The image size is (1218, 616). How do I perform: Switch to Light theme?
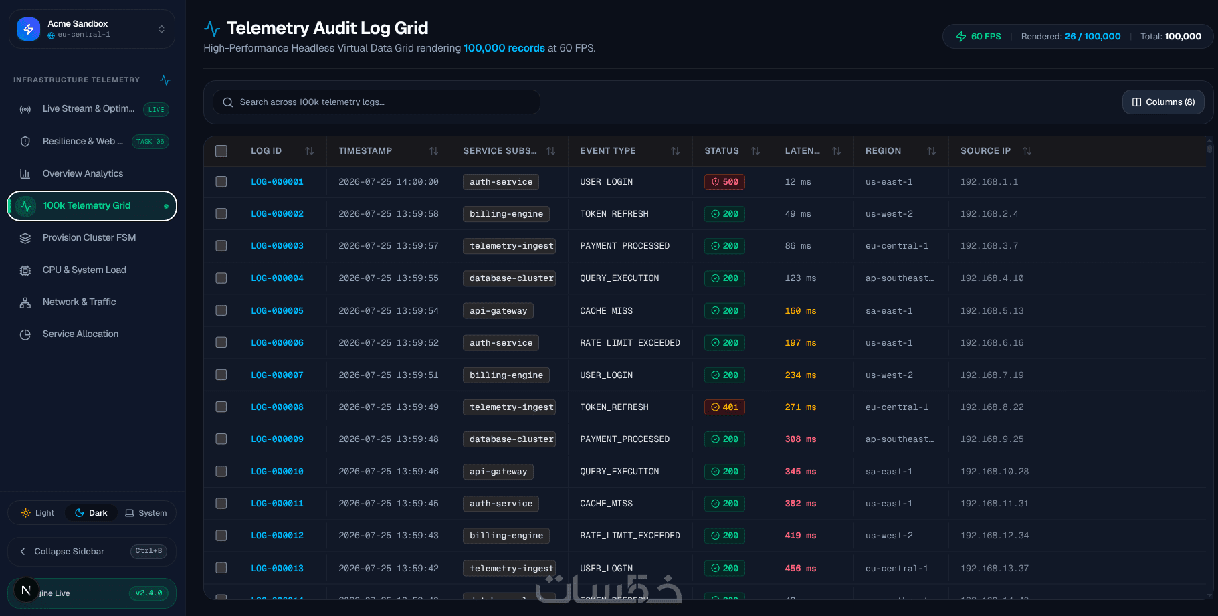(37, 513)
